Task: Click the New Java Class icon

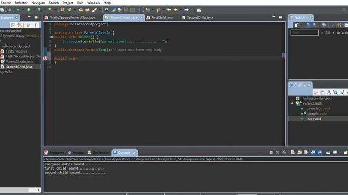Action: (70, 10)
